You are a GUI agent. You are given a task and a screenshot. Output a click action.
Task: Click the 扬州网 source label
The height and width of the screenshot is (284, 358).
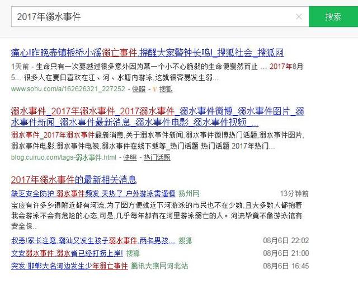tap(189, 193)
